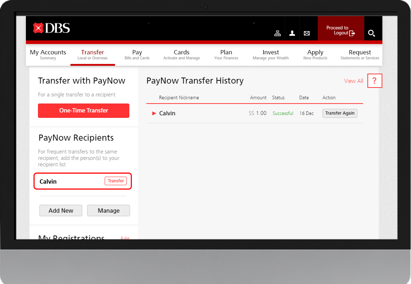Viewport: 411px width, 284px height.
Task: Add New PayNow recipient
Action: 61,210
